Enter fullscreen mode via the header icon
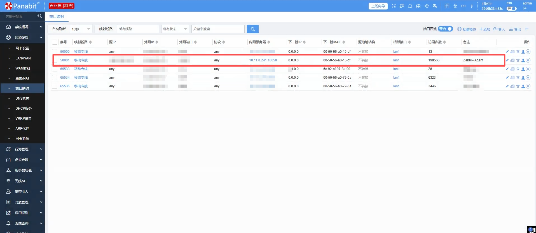 click(394, 6)
